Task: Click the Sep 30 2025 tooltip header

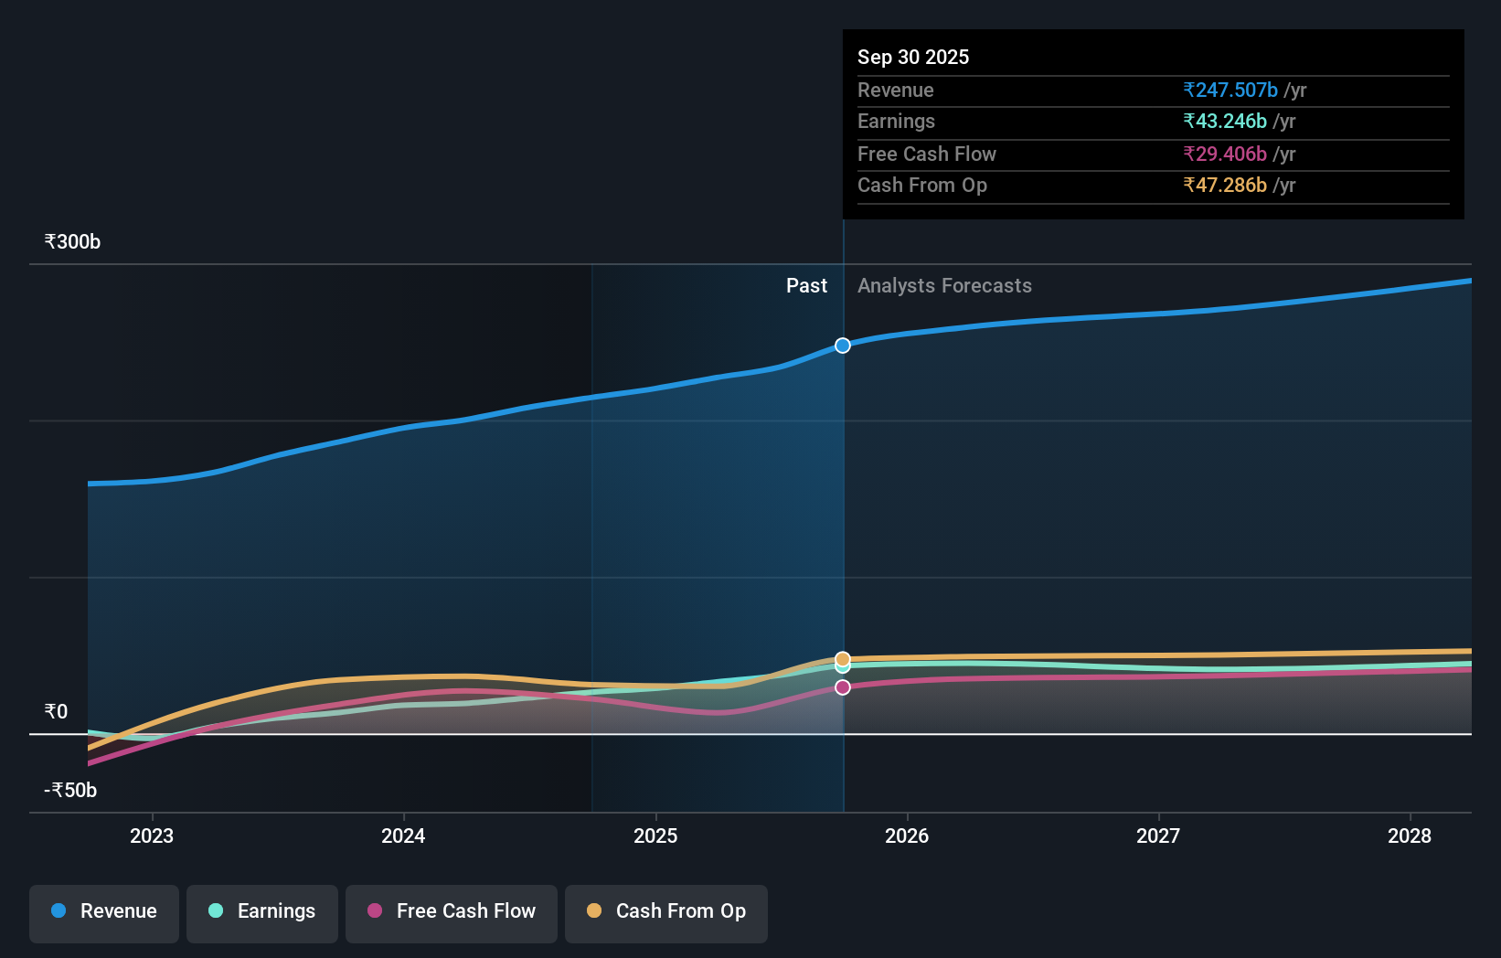Action: [x=913, y=57]
